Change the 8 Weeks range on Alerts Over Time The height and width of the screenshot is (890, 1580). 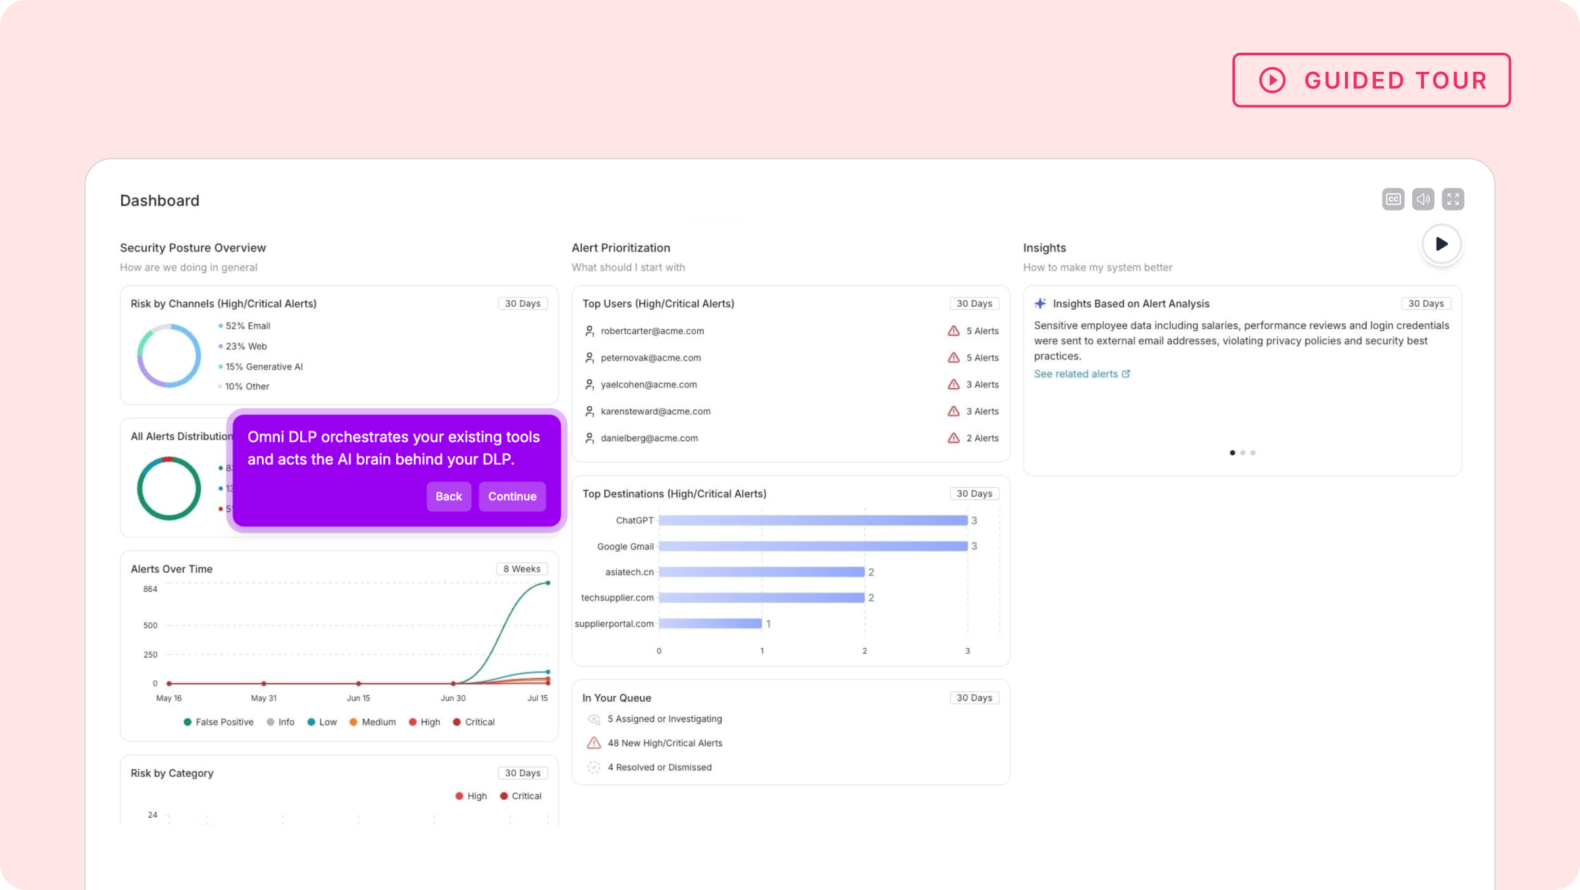[x=521, y=568]
